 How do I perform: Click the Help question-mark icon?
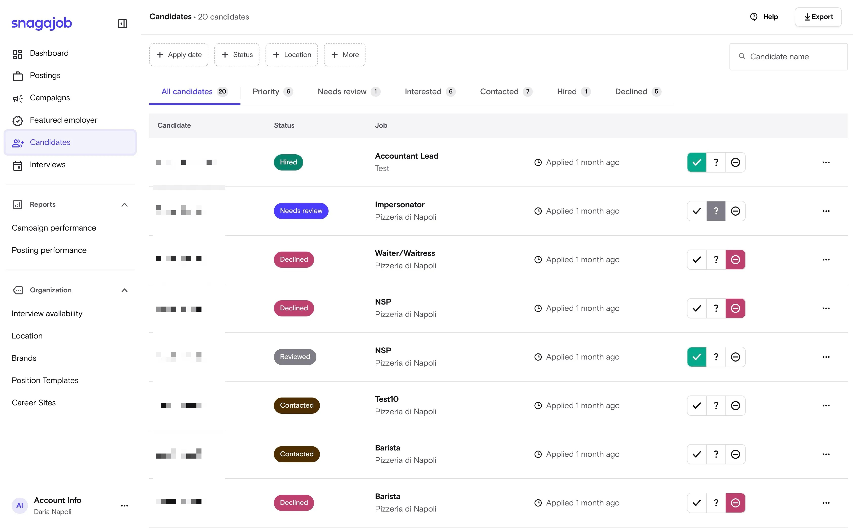754,17
